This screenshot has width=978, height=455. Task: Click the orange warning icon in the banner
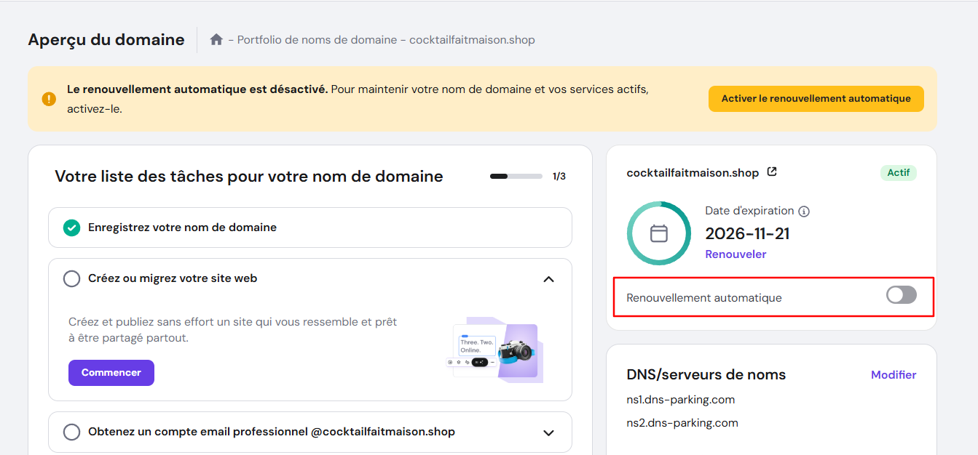49,98
